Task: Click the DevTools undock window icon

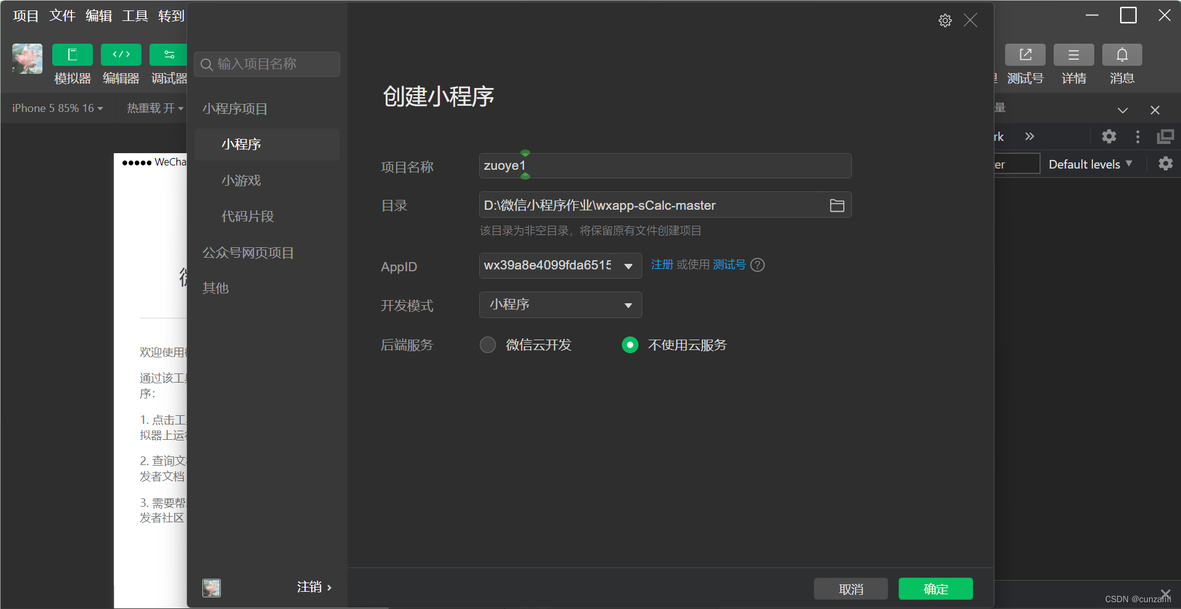Action: pos(1166,137)
